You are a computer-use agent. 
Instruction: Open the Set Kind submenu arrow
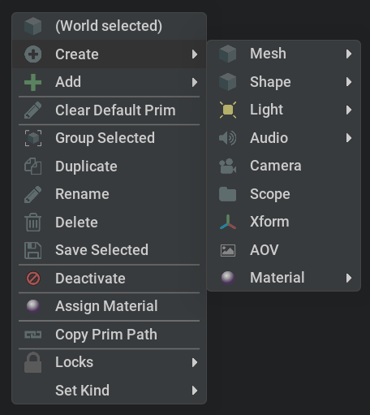(x=194, y=391)
